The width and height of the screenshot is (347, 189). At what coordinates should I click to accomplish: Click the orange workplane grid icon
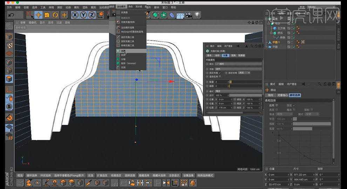pyautogui.click(x=9, y=54)
